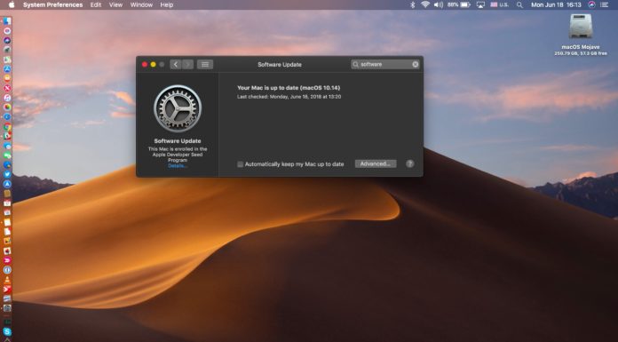
Task: Enable automatically keep my Mac up to date
Action: pos(240,164)
